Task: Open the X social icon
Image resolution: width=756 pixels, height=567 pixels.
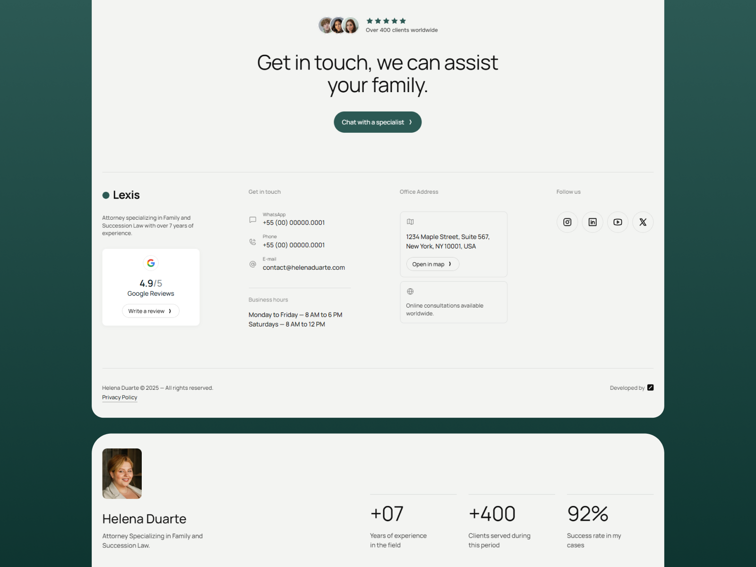Action: (x=643, y=222)
